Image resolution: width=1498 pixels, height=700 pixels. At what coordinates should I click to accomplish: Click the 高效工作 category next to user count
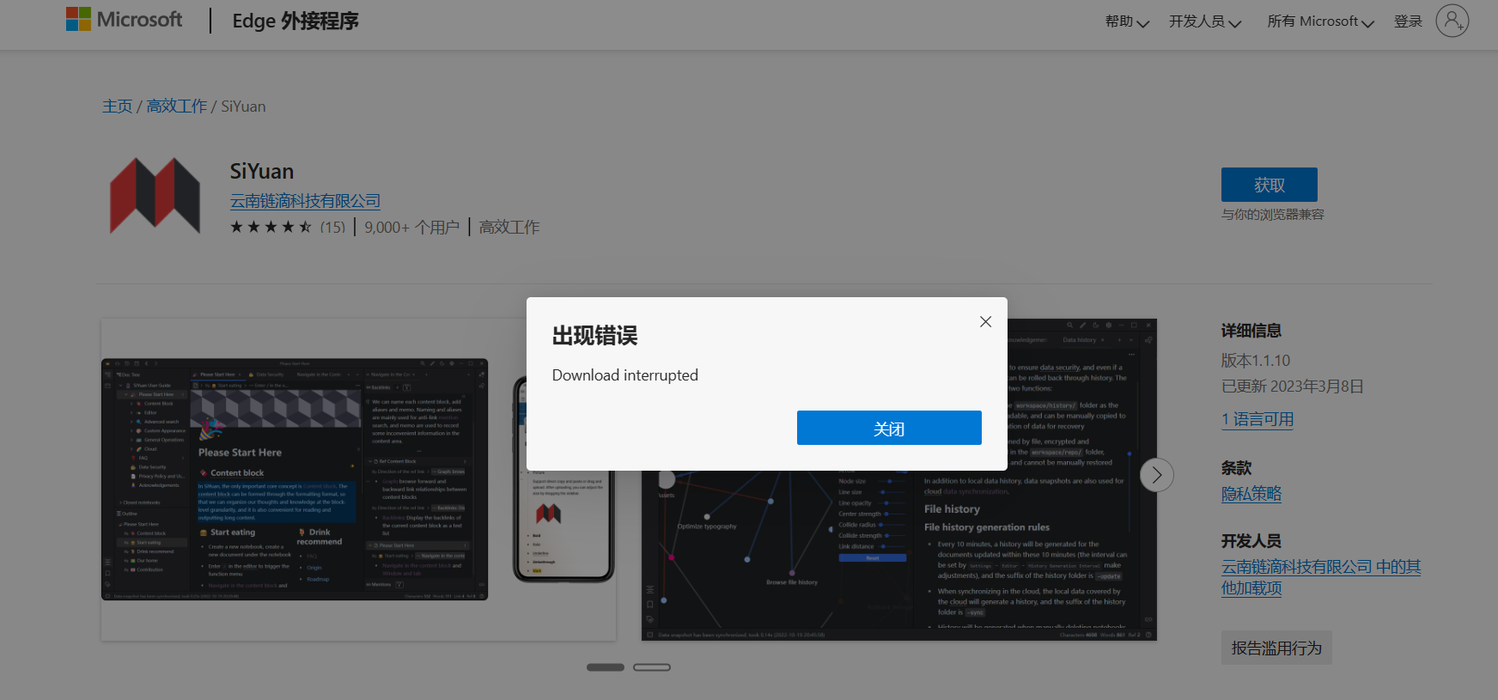[x=509, y=228]
